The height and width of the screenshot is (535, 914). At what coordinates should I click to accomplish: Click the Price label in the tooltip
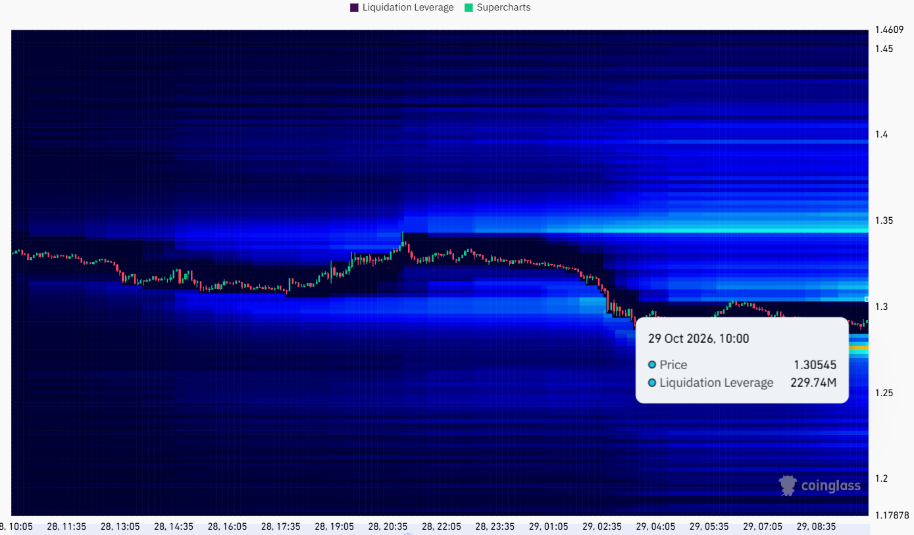673,365
